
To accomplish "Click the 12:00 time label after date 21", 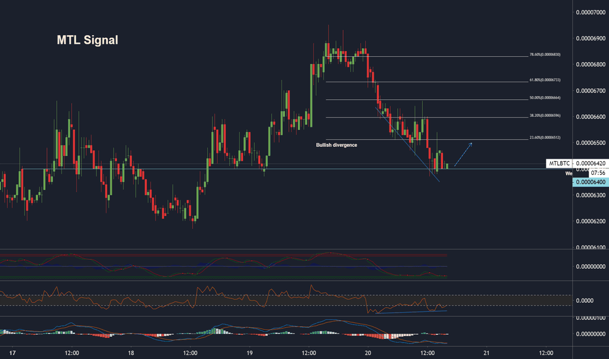I will (x=546, y=352).
